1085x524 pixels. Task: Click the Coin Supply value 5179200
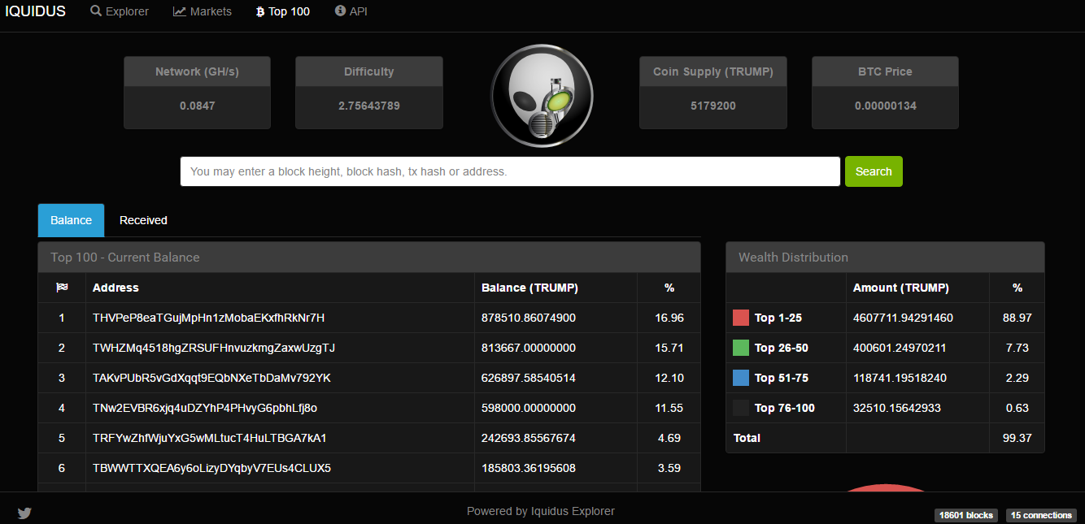click(713, 106)
